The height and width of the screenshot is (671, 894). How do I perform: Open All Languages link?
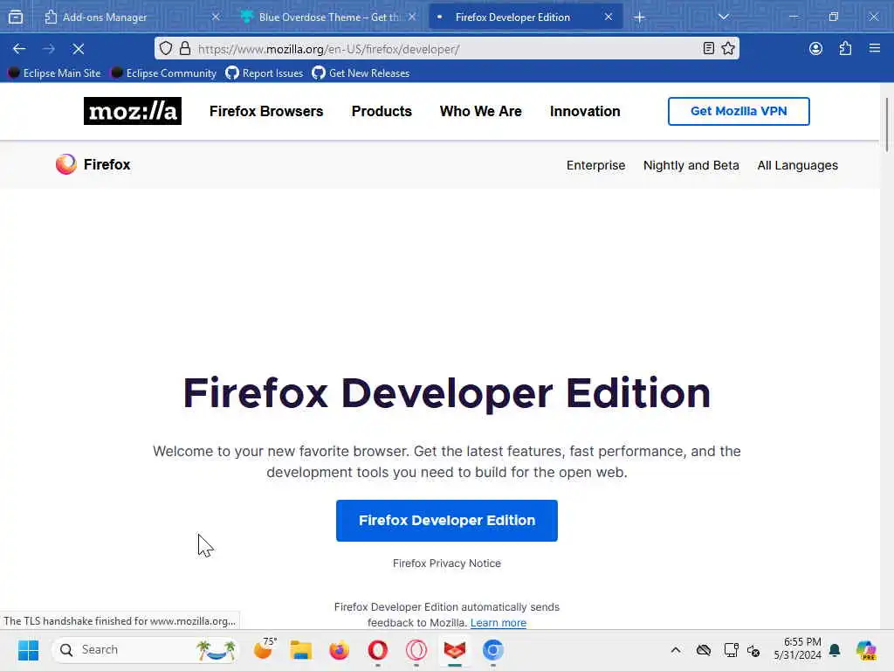(x=797, y=165)
